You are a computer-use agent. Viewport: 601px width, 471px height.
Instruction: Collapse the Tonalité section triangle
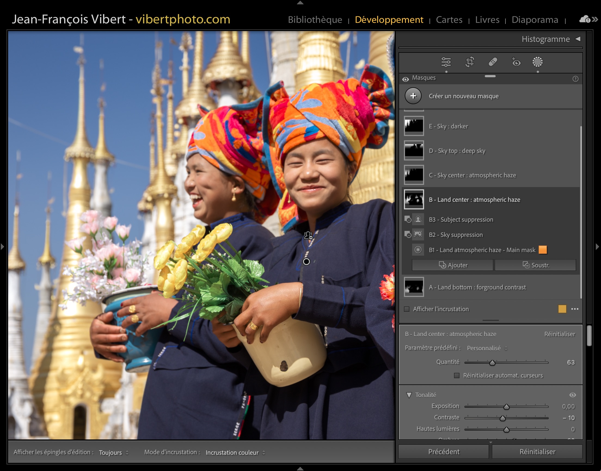pos(409,395)
